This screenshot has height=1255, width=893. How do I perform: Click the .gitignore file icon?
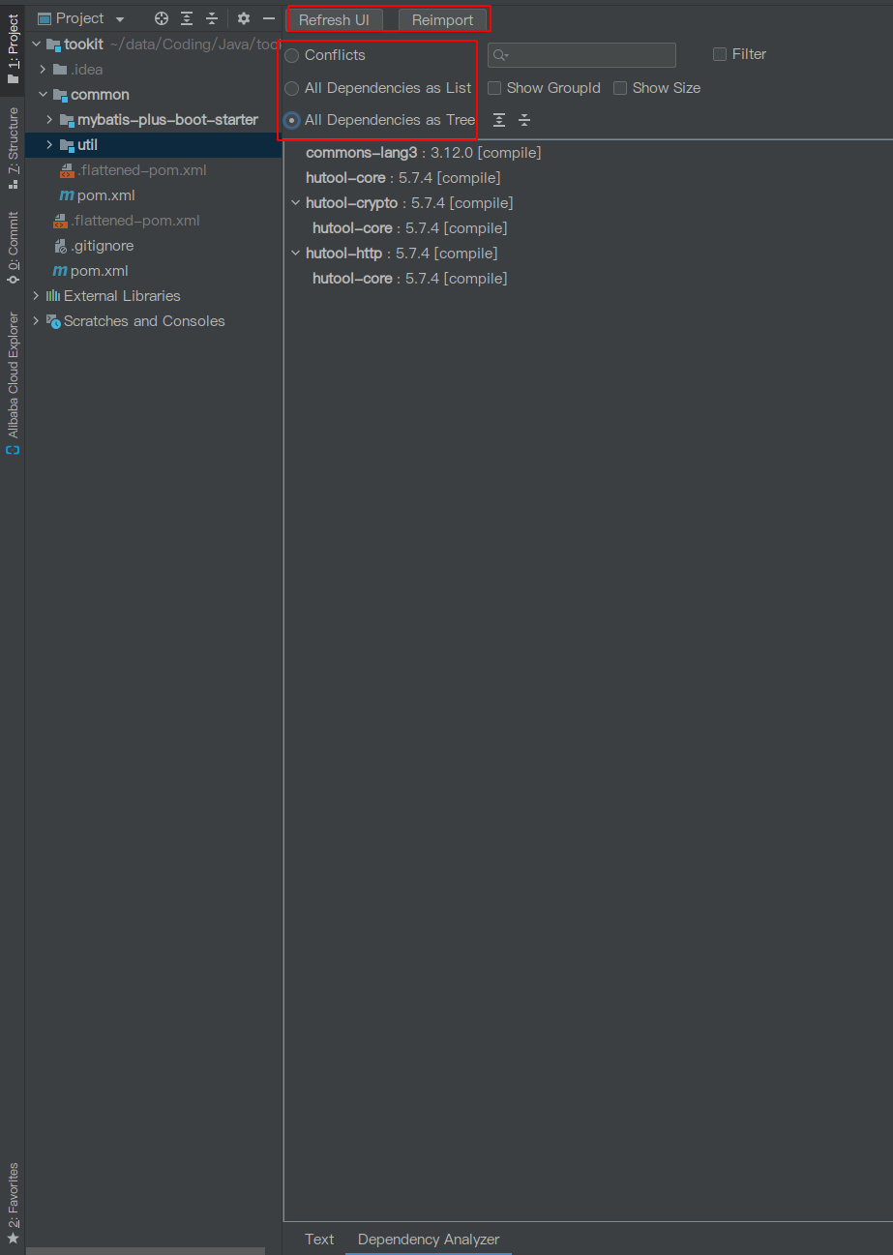pyautogui.click(x=60, y=246)
